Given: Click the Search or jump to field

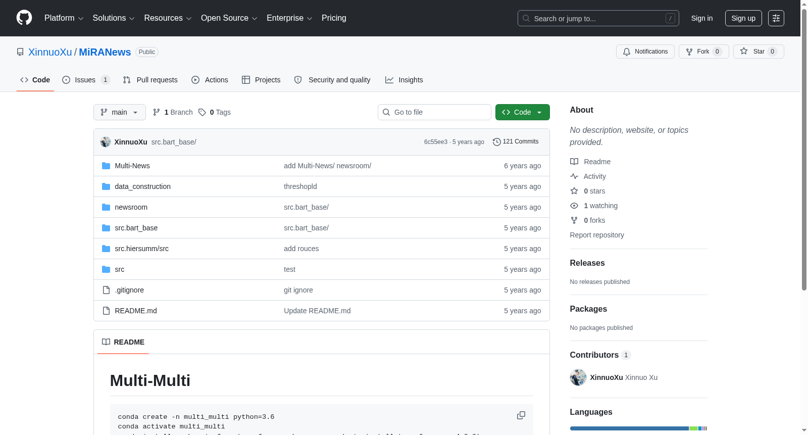Looking at the screenshot, I should [x=598, y=18].
